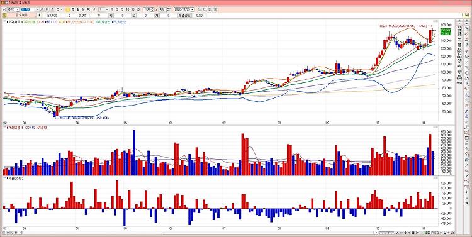Choose the 3 interval shortcut button
The height and width of the screenshot is (237, 472).
117,9
